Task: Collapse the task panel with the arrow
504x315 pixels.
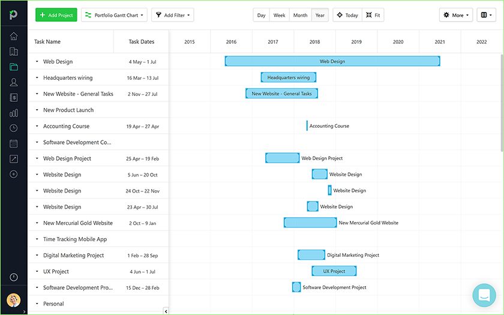Action: pyautogui.click(x=166, y=311)
